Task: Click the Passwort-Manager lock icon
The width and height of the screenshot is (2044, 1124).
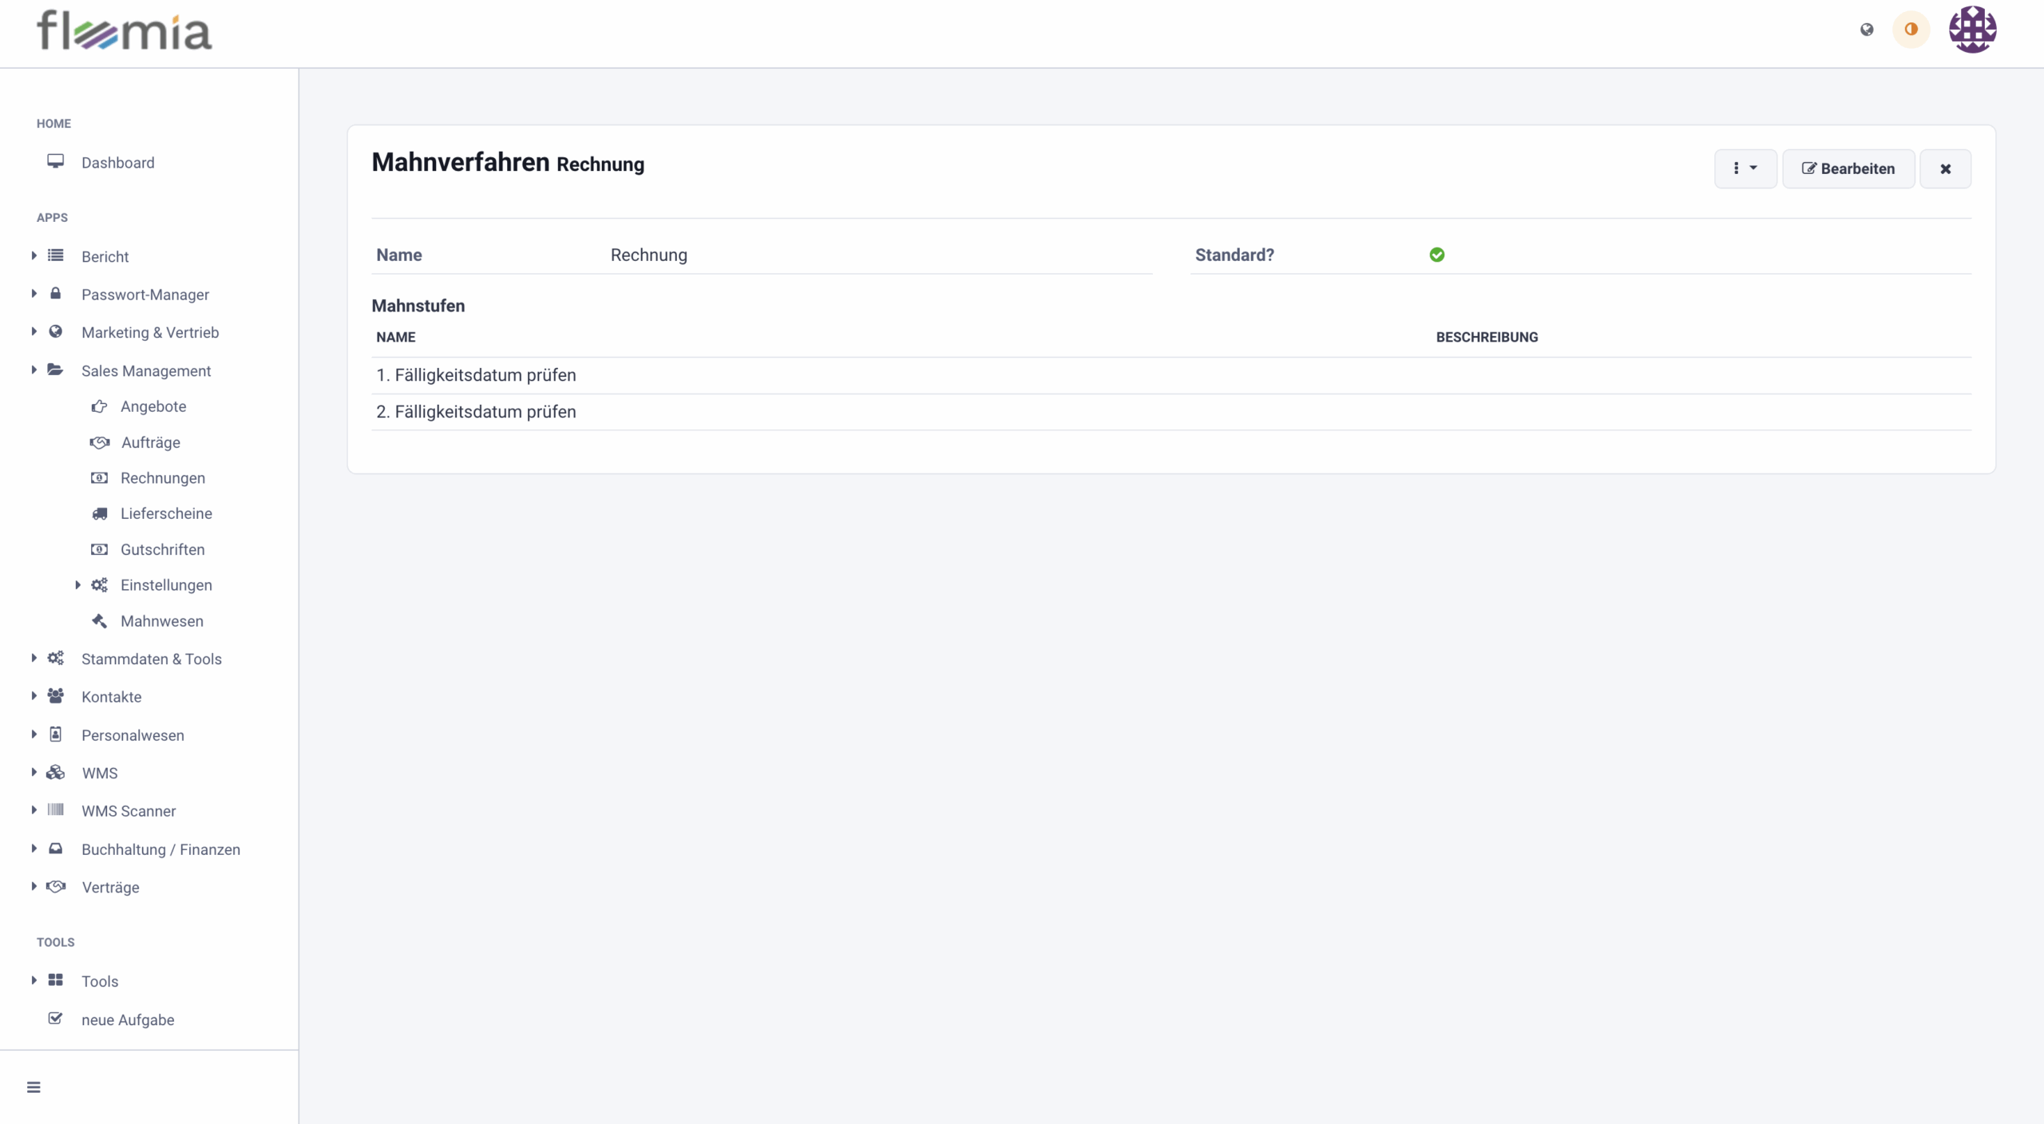Action: (x=55, y=294)
